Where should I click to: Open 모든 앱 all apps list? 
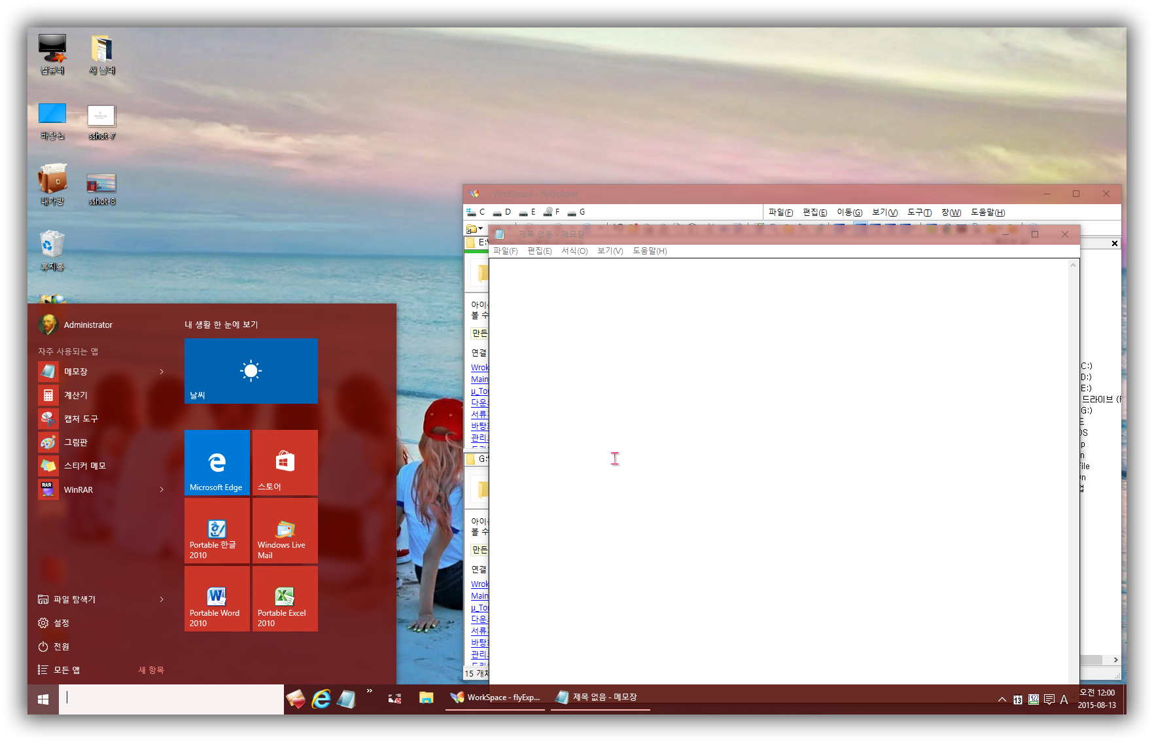[59, 670]
